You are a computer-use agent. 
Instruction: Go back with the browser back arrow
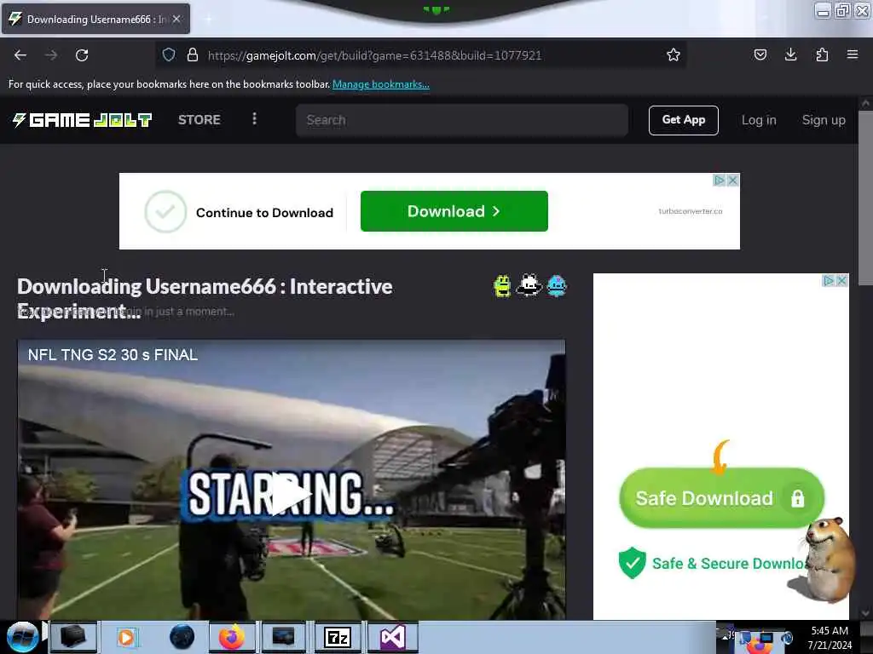[x=20, y=55]
